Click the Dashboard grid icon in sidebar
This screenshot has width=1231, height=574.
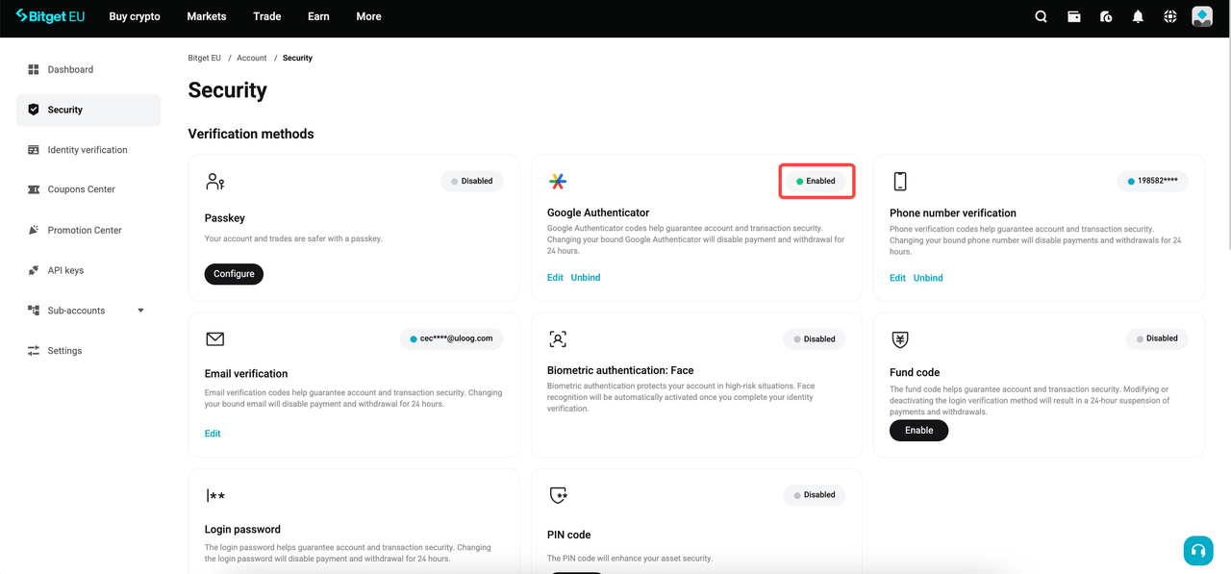click(34, 69)
